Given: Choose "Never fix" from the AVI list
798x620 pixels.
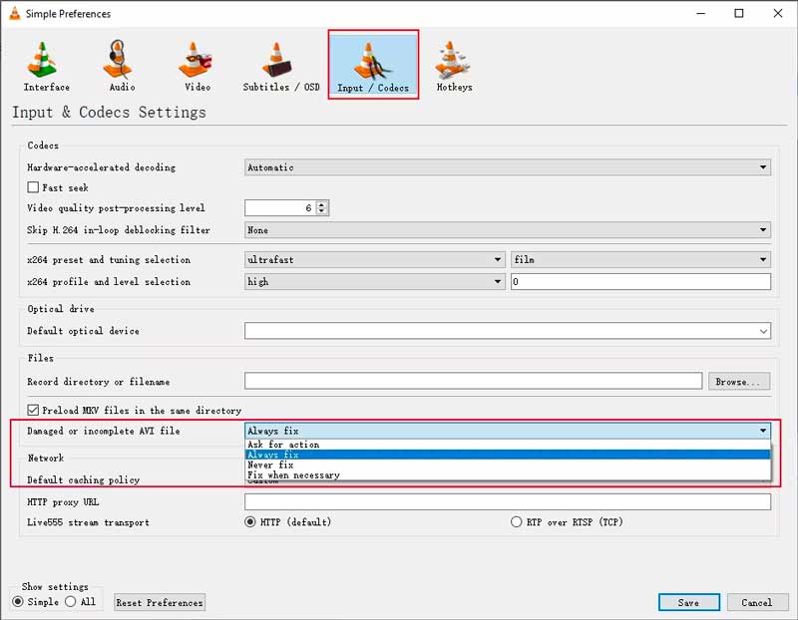Looking at the screenshot, I should click(x=270, y=465).
